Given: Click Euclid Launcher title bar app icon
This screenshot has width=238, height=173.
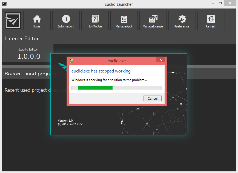Looking at the screenshot, I should (x=5, y=4).
